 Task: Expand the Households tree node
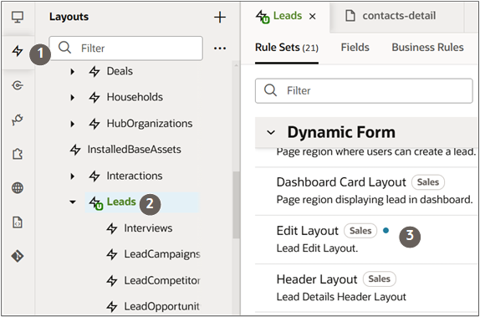(72, 98)
